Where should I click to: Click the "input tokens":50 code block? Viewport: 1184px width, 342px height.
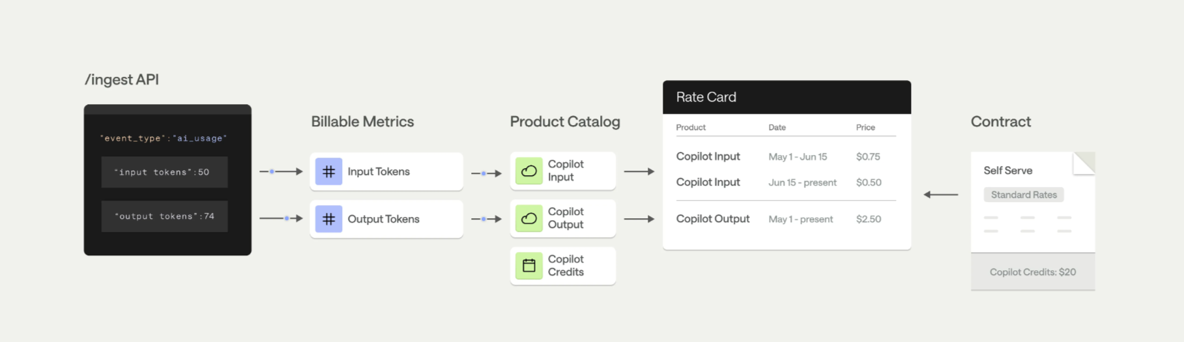164,173
